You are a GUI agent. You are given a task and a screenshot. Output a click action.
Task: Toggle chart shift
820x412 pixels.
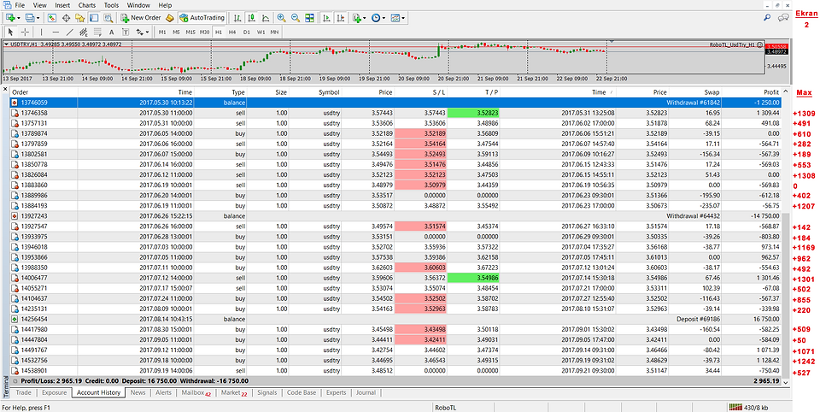point(341,18)
